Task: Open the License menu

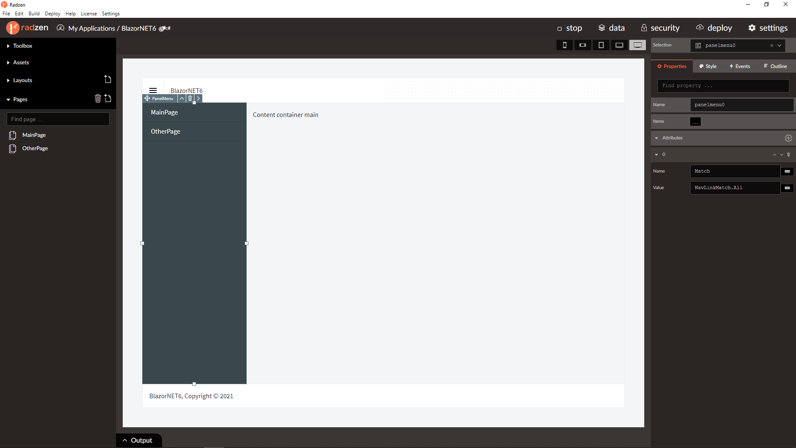Action: point(89,13)
